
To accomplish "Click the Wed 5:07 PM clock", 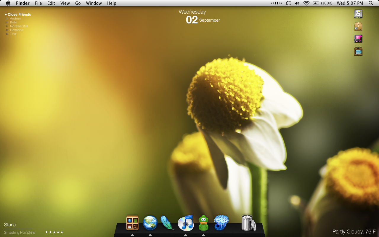I will coord(350,3).
